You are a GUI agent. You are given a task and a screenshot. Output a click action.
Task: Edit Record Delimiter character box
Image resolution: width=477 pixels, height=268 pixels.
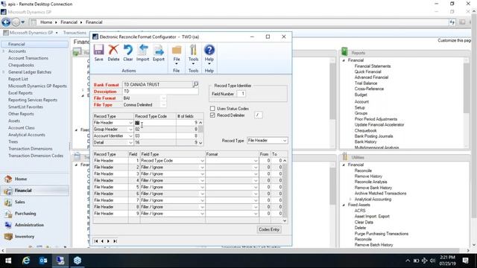click(x=258, y=115)
